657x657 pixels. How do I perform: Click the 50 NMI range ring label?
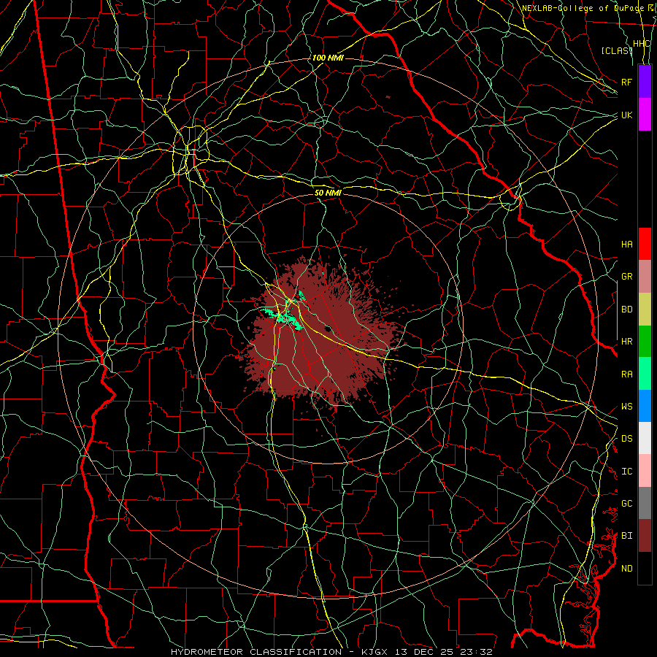coord(328,193)
